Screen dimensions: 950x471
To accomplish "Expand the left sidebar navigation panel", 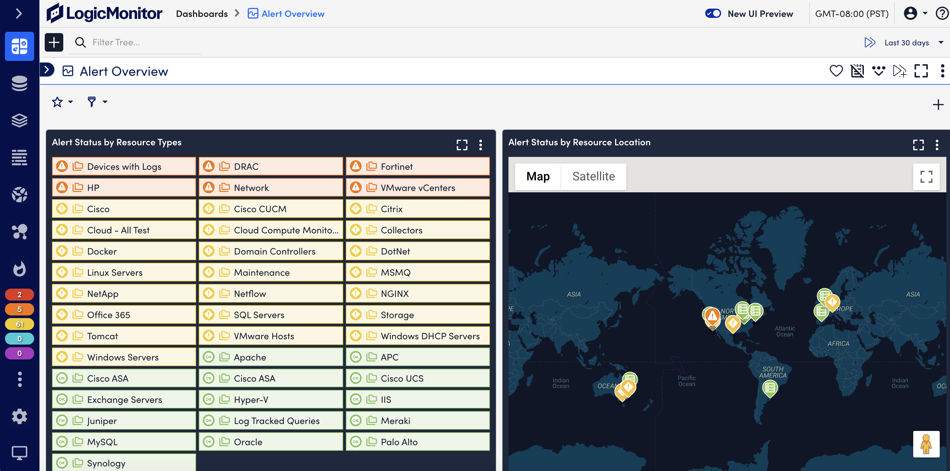I will point(19,13).
